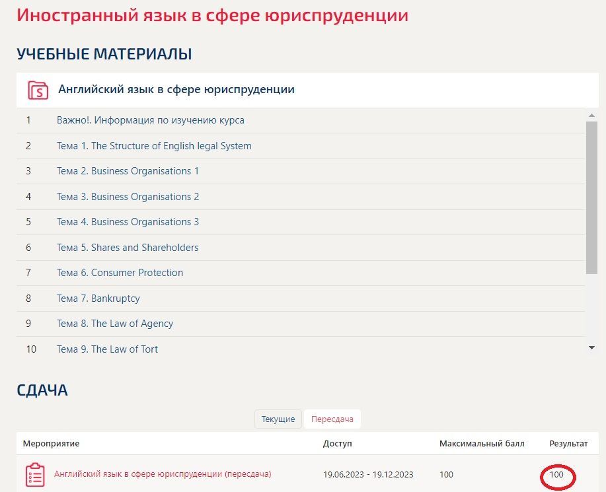Open Тема 1. The Structure of English legal System
Image resolution: width=606 pixels, height=492 pixels.
[x=154, y=146]
